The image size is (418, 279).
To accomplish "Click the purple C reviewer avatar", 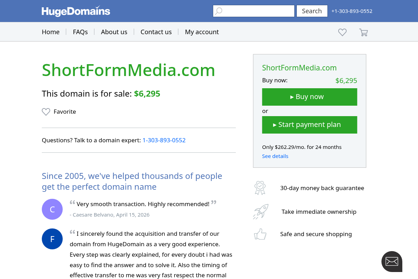I will (52, 209).
